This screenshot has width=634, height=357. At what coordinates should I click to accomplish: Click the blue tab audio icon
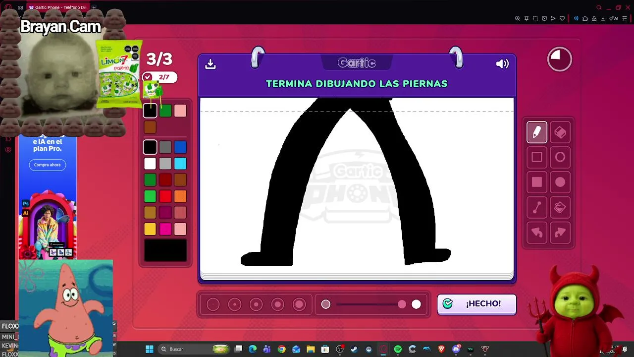pos(576,18)
